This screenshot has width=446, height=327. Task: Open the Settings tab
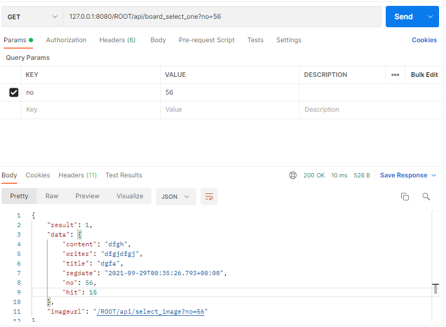[x=289, y=40]
